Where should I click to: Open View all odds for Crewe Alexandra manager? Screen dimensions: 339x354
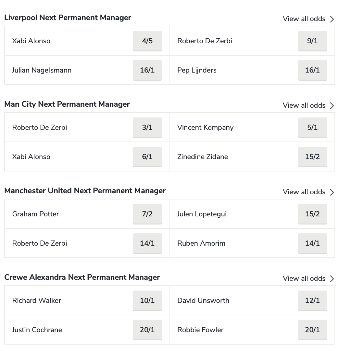tap(304, 279)
